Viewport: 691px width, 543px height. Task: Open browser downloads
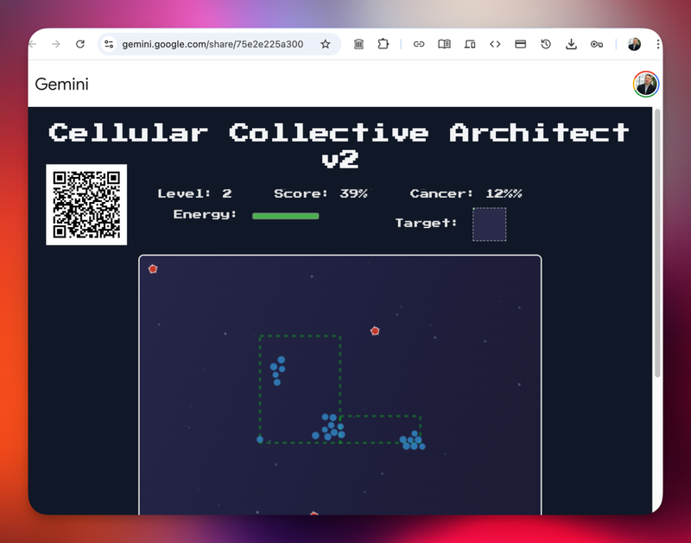coord(571,44)
